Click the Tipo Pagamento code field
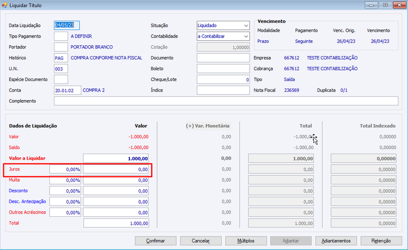Viewport: 408px width, 250px height. [61, 36]
